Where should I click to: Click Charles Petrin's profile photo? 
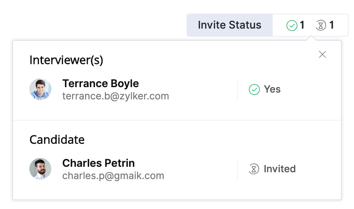click(40, 169)
